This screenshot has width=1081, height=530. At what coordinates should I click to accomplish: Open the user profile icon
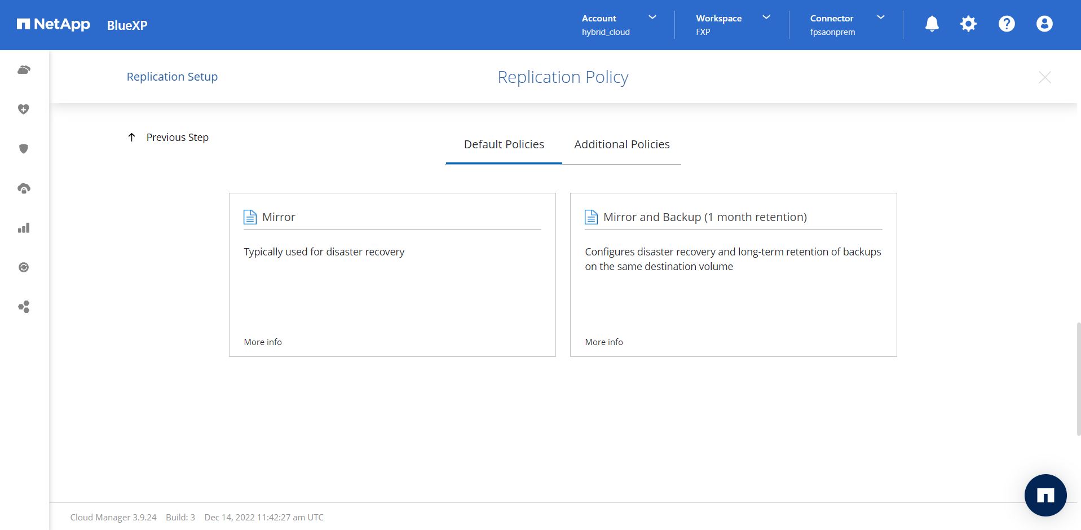coord(1044,24)
